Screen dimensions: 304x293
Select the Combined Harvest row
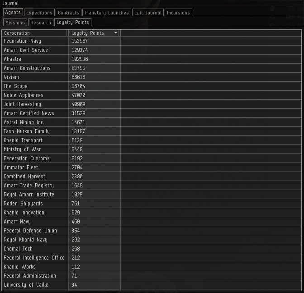(x=152, y=177)
